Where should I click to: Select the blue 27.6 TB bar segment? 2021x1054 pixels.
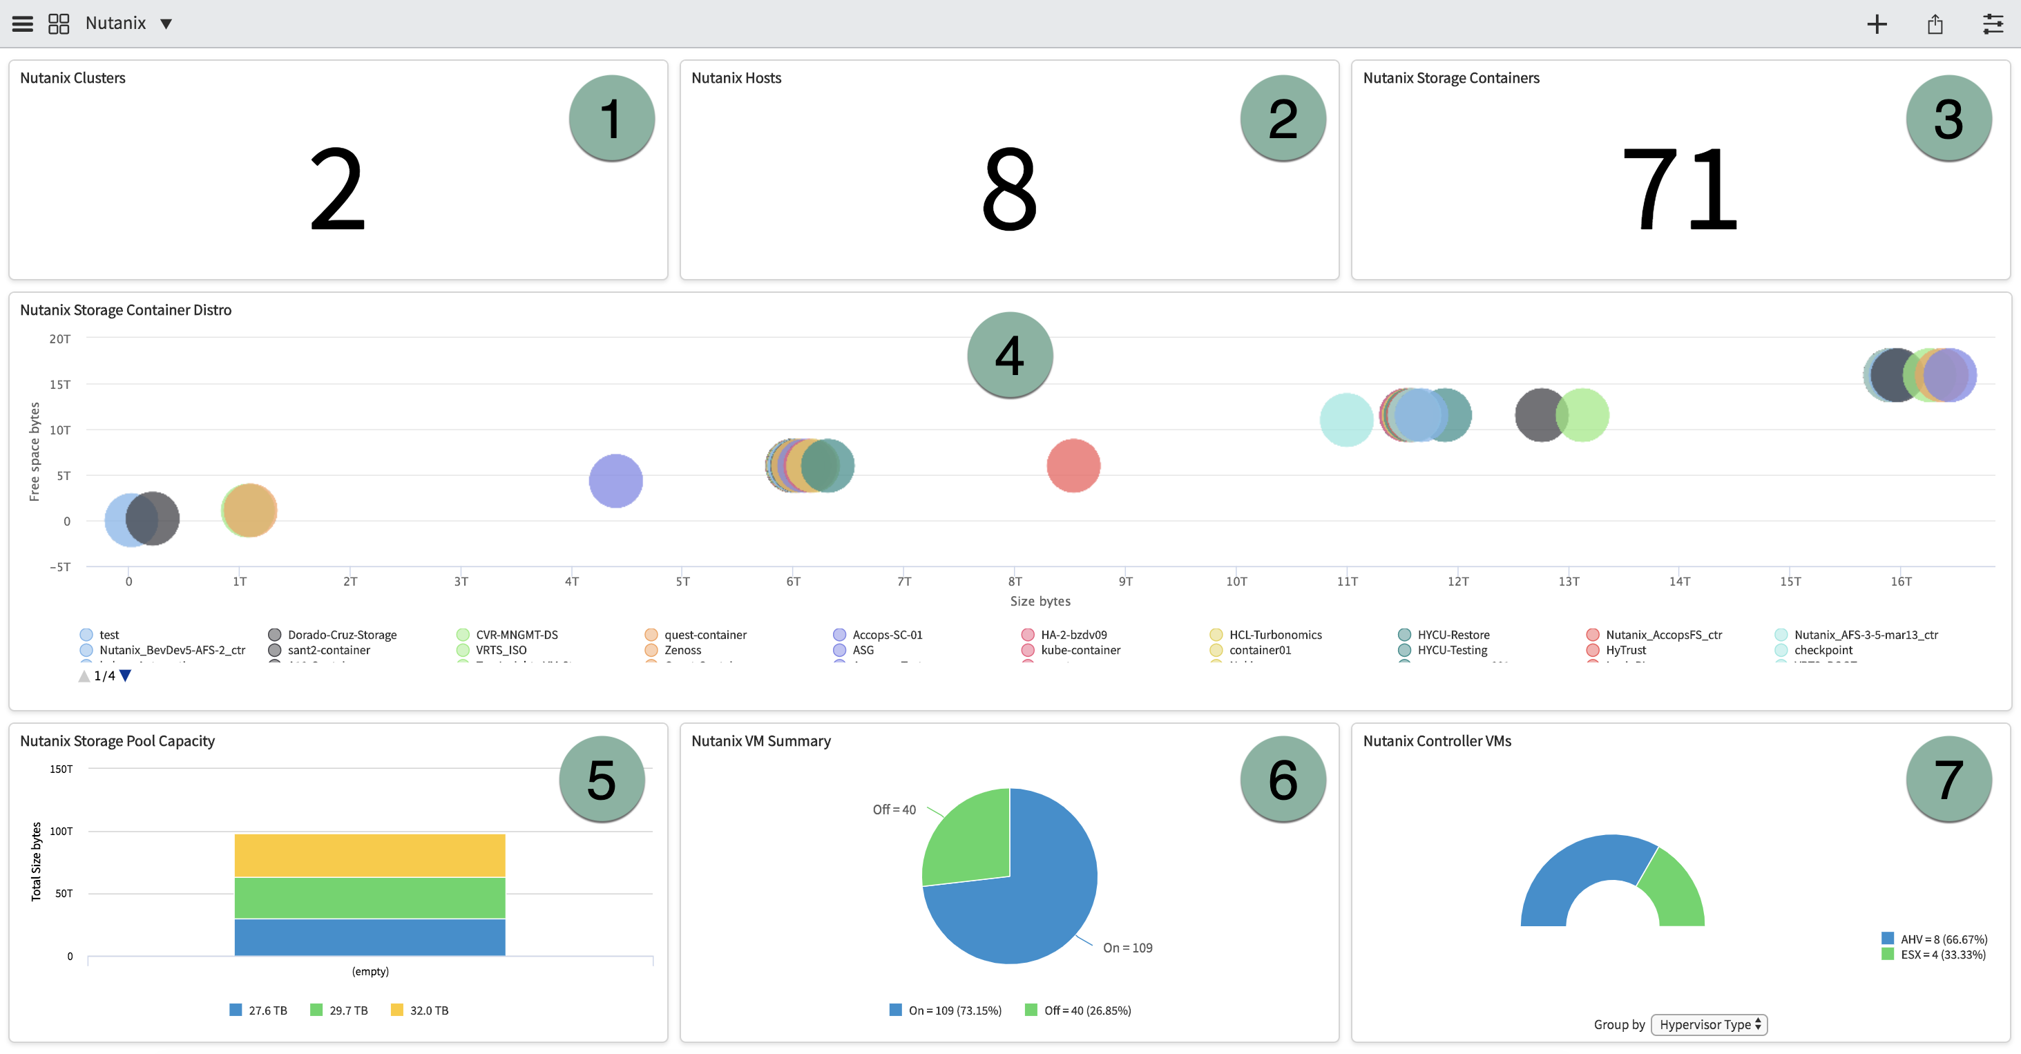(370, 937)
